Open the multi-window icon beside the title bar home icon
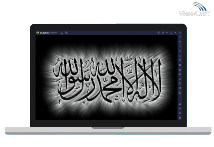 point(66,33)
